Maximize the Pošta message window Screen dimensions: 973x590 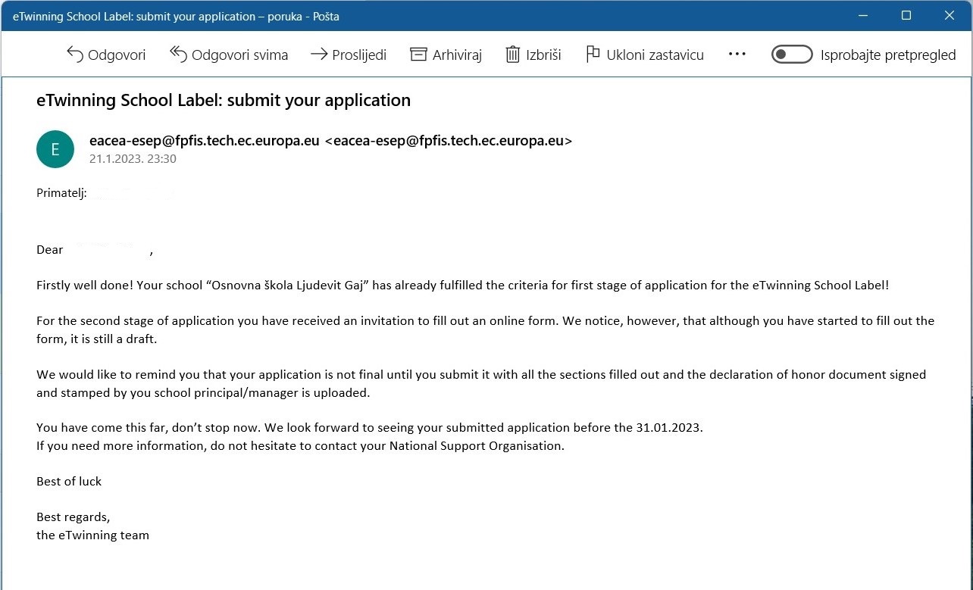(906, 15)
